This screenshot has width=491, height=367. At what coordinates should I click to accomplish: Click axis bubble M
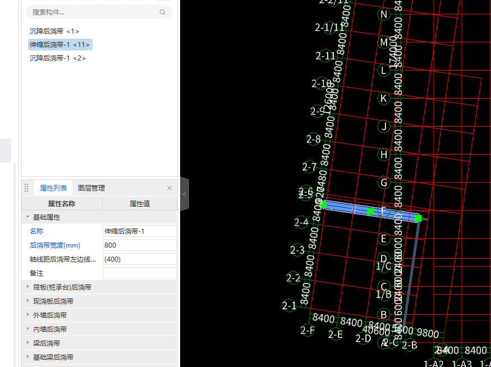pos(384,42)
